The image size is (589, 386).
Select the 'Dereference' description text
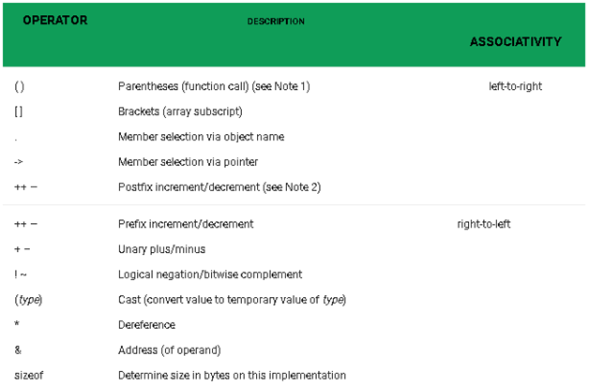(x=146, y=325)
